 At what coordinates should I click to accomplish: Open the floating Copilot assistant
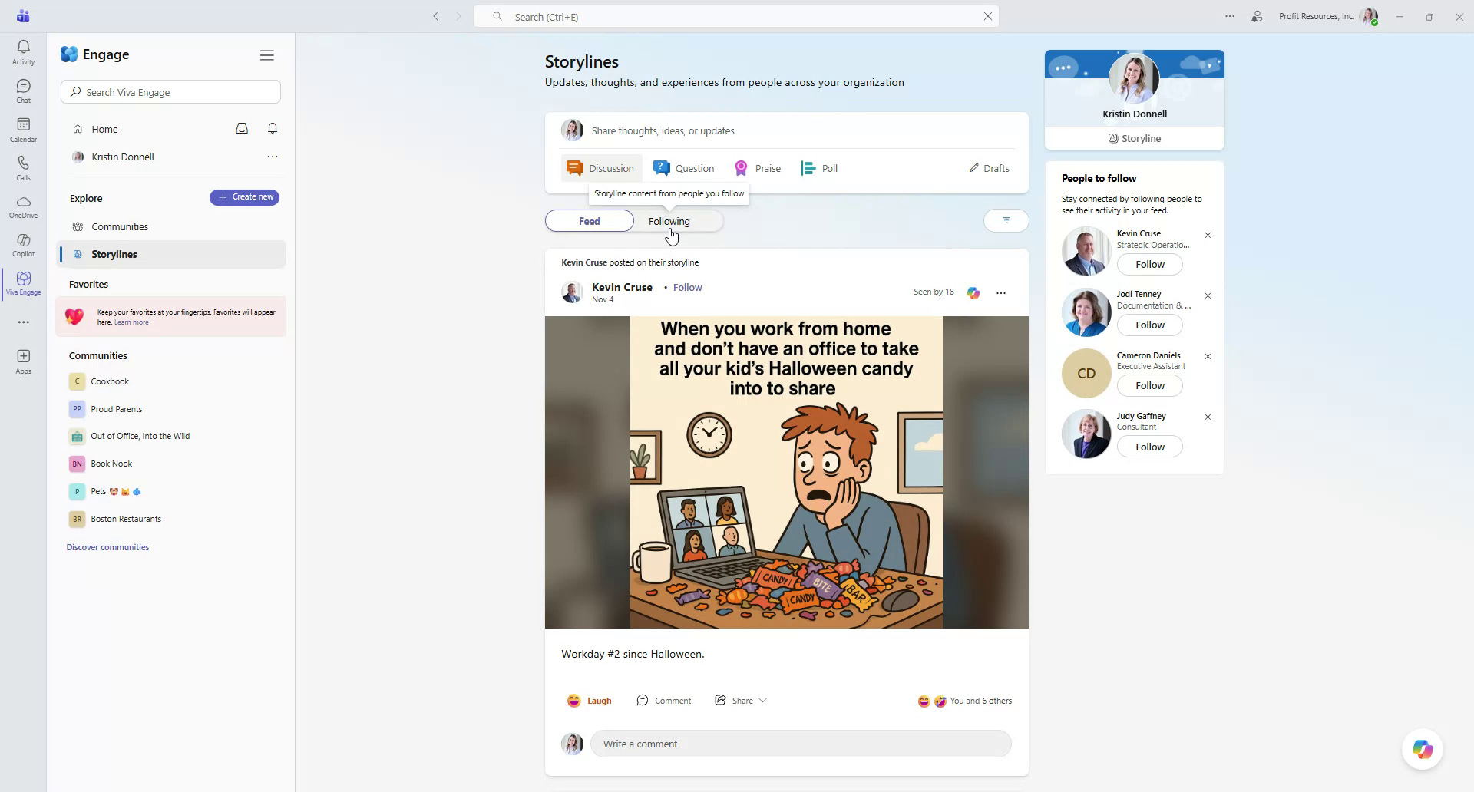1422,749
